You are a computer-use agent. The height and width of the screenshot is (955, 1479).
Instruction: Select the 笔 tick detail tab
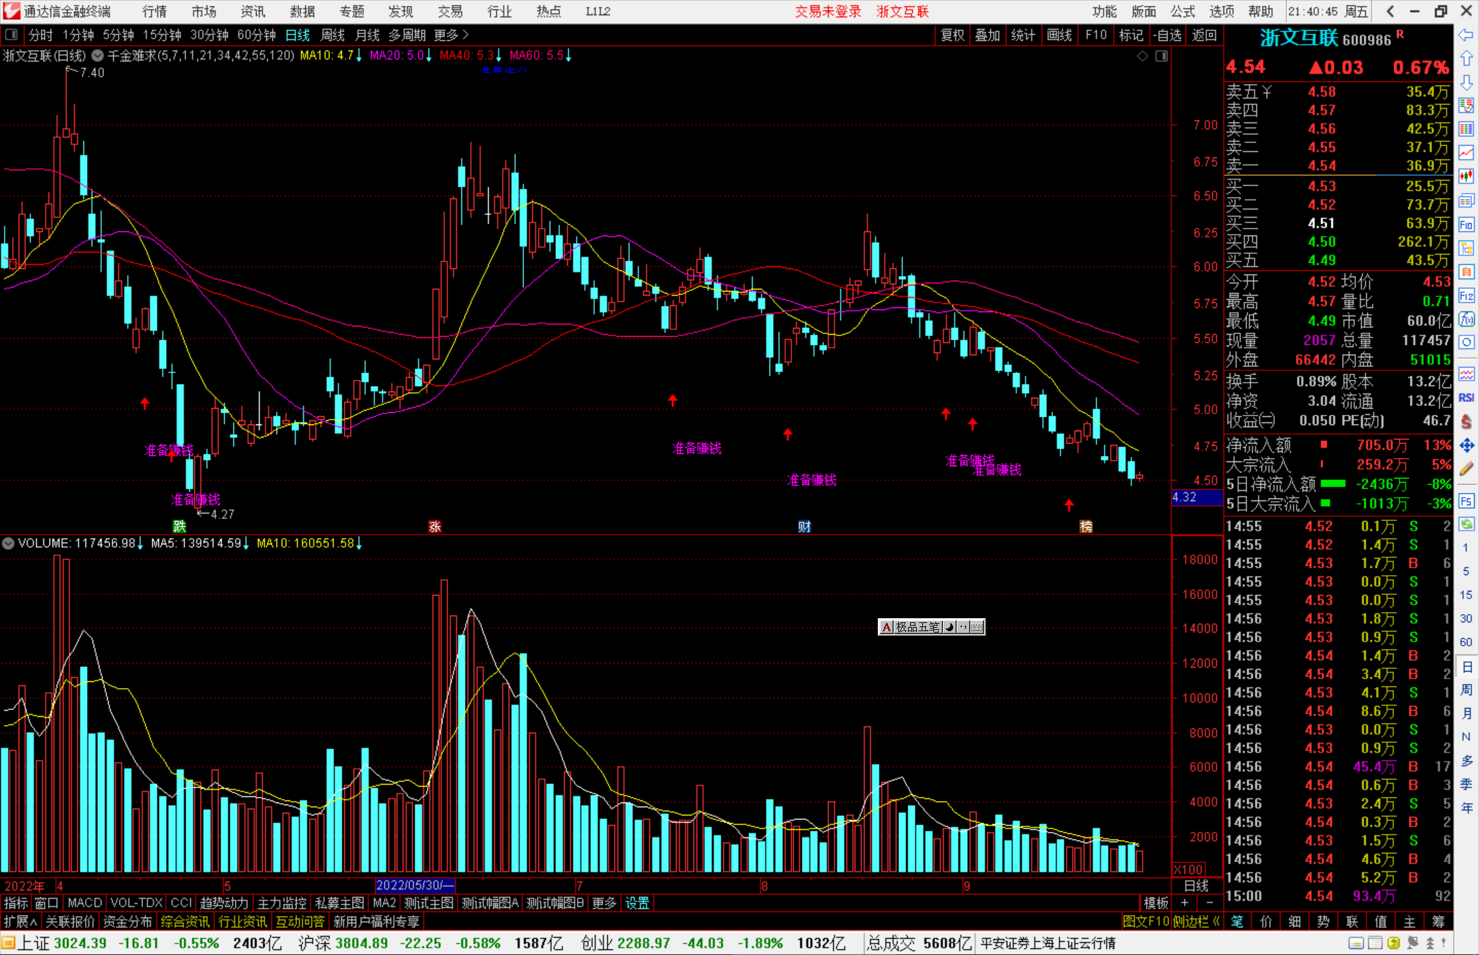(1237, 921)
